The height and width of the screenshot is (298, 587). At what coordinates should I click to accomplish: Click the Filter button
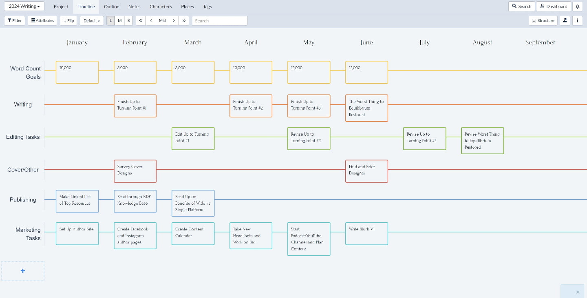click(x=15, y=21)
